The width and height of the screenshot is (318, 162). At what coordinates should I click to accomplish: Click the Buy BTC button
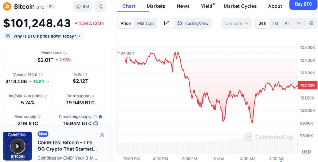(303, 4)
